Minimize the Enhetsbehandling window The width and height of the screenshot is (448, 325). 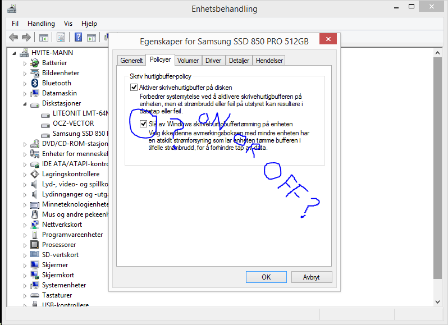(x=396, y=7)
